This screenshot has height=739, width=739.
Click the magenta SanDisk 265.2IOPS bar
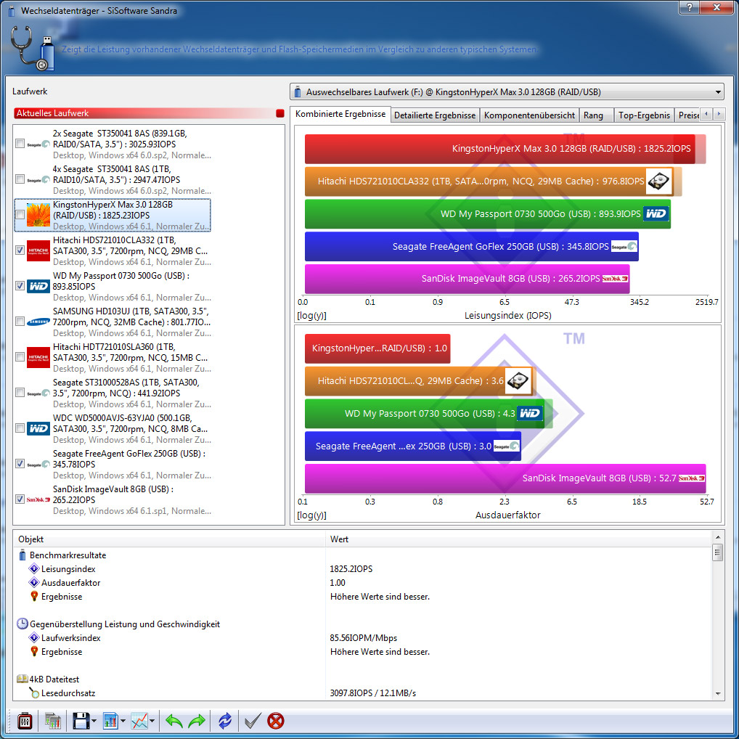pos(467,279)
